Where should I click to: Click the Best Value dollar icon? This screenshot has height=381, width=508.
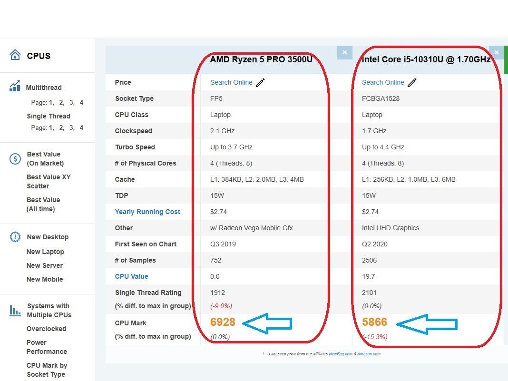pyautogui.click(x=15, y=158)
